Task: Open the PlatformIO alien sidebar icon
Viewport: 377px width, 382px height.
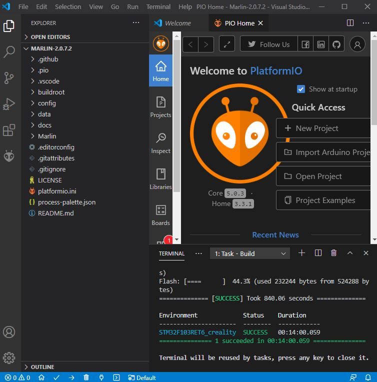Action: pos(9,156)
